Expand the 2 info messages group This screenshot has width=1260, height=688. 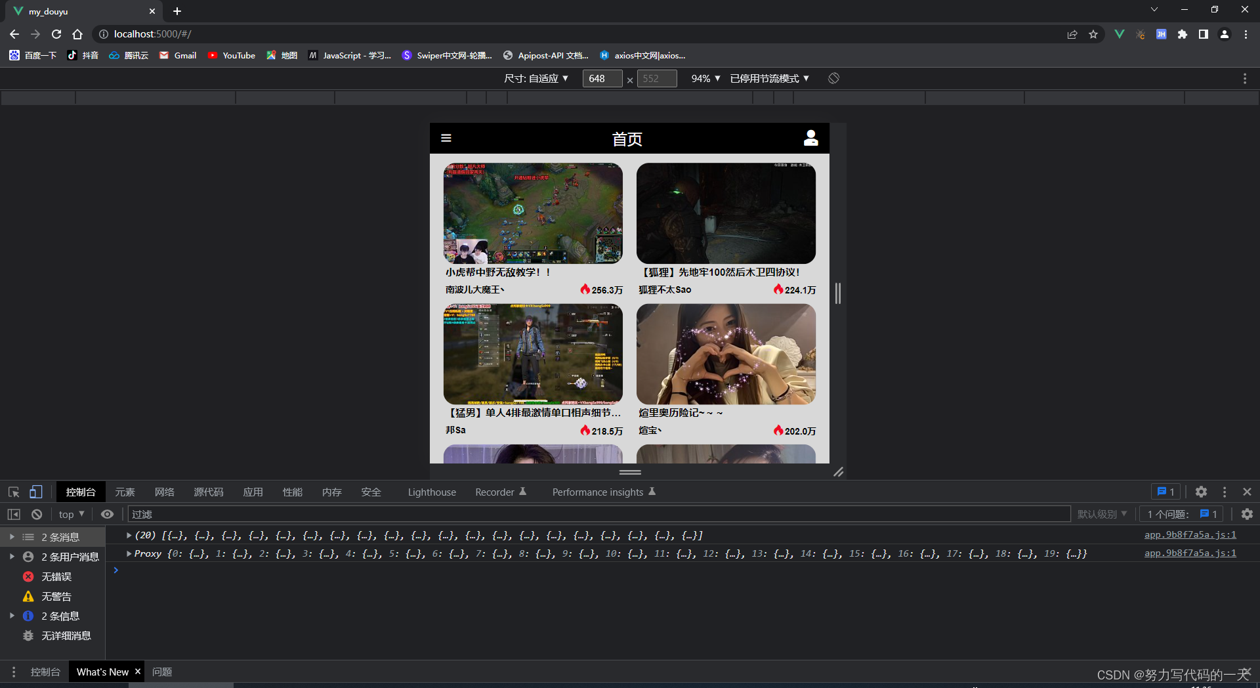(x=12, y=616)
